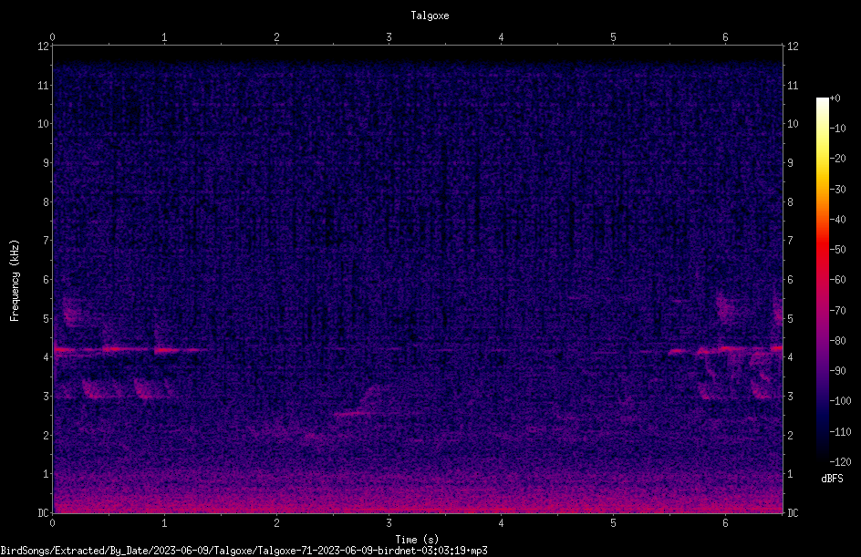Click the "8" tick on the left frequency axis

click(47, 202)
